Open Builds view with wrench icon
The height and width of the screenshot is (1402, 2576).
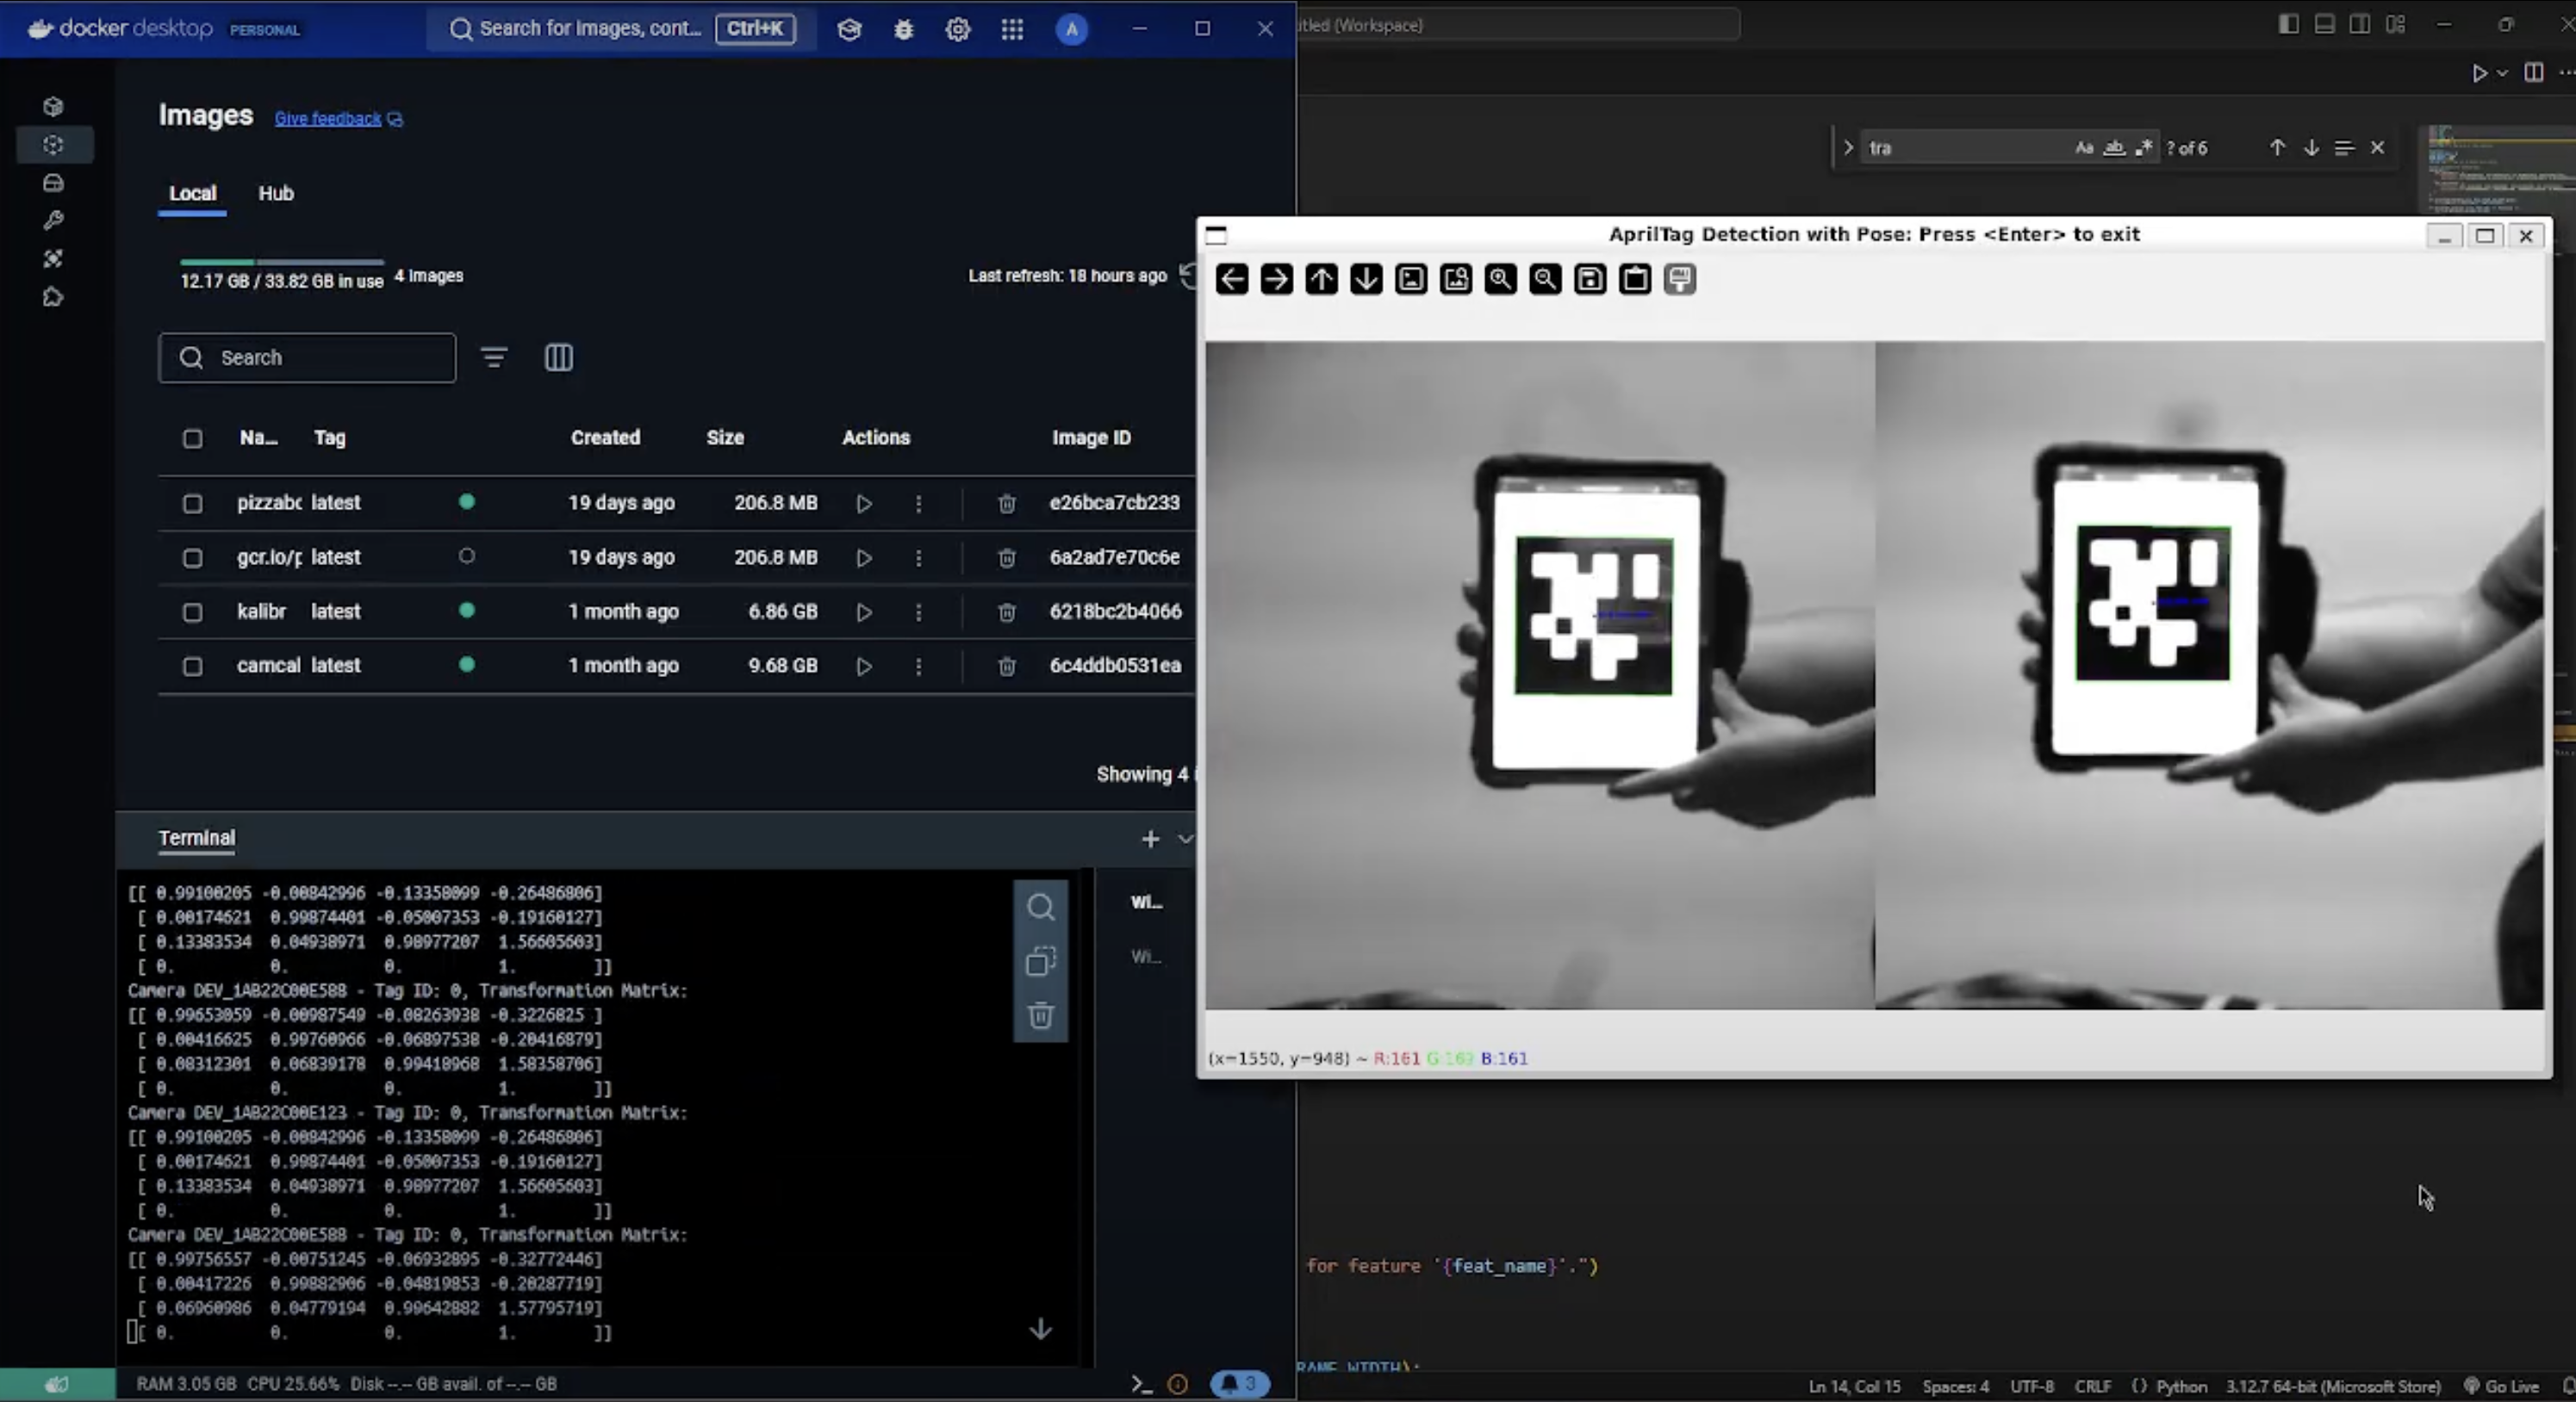(53, 220)
